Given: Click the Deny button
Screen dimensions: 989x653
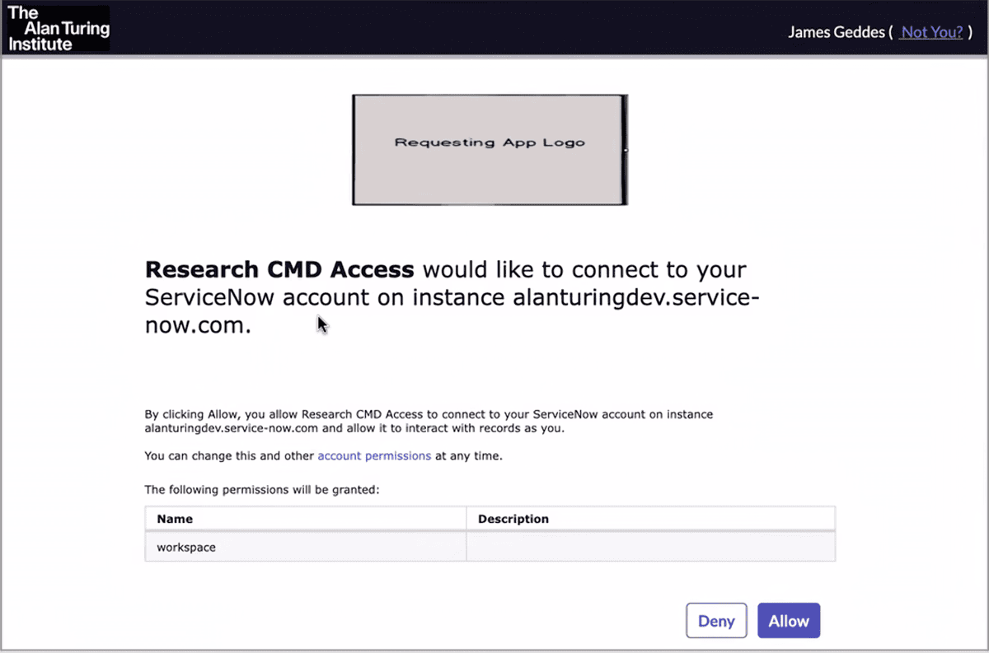Looking at the screenshot, I should click(716, 621).
